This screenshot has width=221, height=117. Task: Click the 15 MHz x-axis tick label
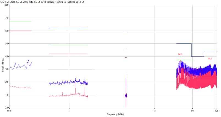[154, 111]
